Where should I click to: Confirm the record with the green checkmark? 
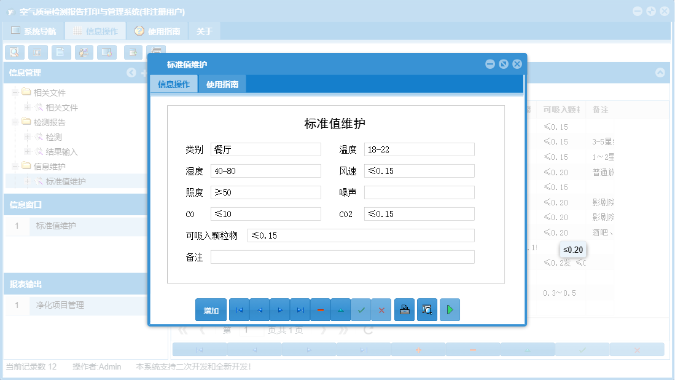click(361, 309)
